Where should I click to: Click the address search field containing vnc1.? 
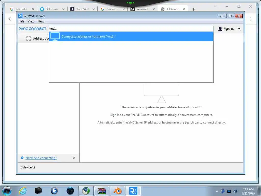131,29
